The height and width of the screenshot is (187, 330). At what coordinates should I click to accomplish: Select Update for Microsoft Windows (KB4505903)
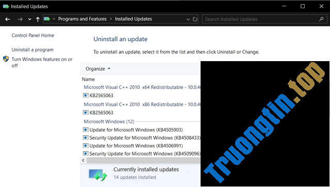click(x=136, y=130)
